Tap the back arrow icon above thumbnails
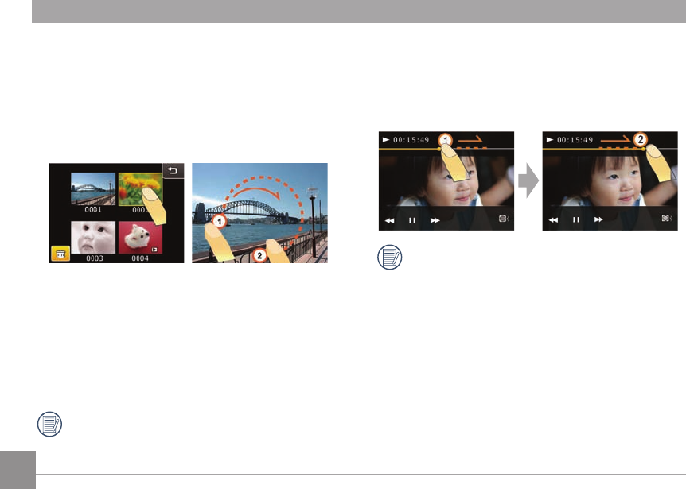Viewport: 686px width, 489px height. click(x=173, y=170)
